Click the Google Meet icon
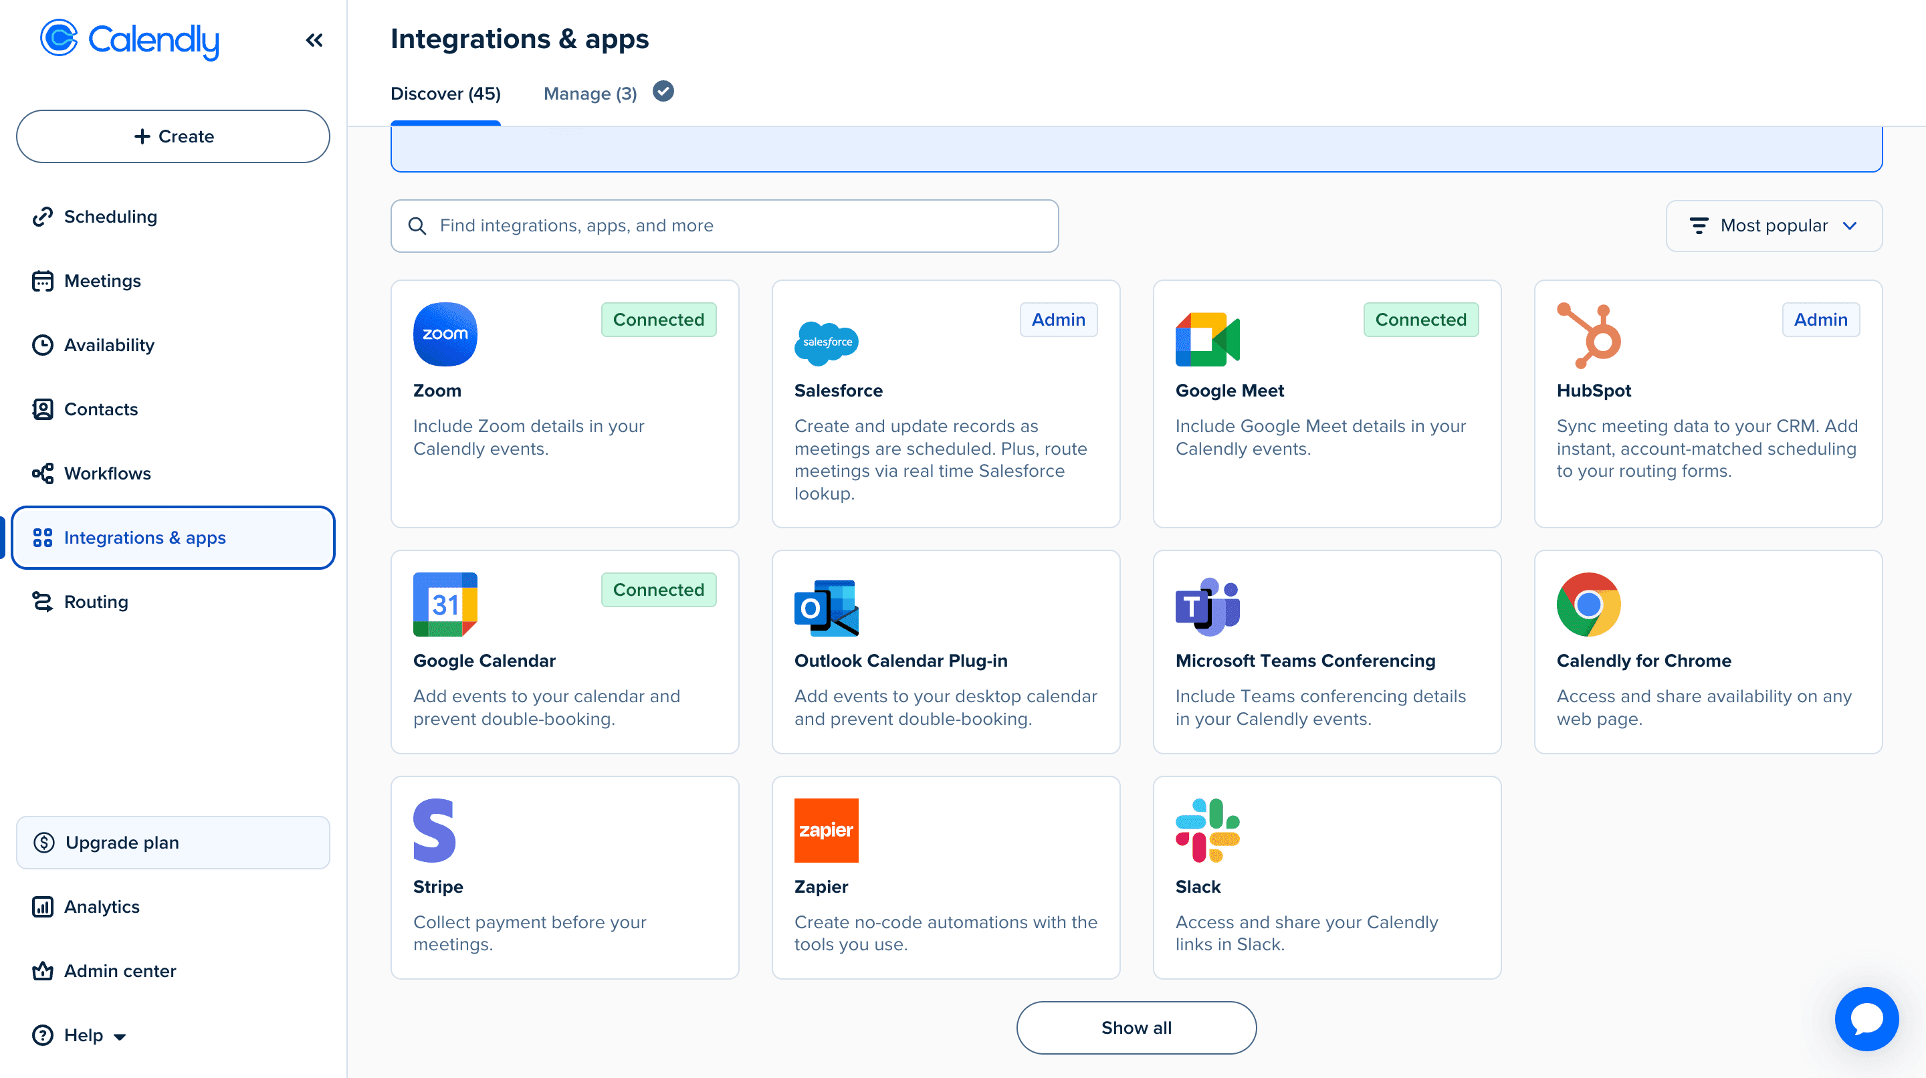 (1208, 338)
